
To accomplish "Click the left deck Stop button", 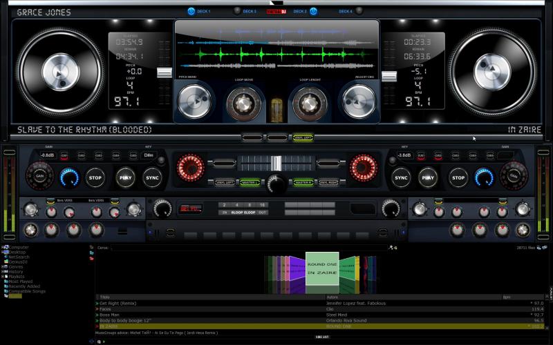I will point(95,178).
